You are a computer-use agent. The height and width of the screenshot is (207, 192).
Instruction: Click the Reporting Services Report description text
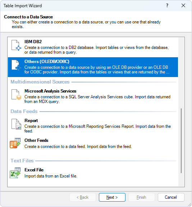97,129
